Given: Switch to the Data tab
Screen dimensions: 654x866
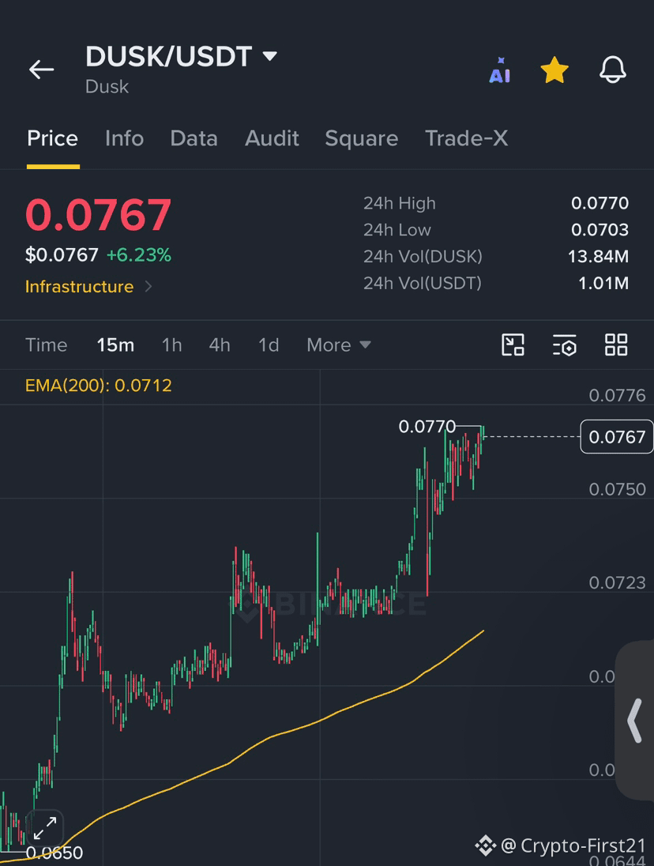Looking at the screenshot, I should pos(194,138).
